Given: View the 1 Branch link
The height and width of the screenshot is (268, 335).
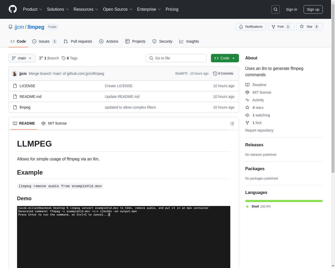Looking at the screenshot, I should pos(49,58).
